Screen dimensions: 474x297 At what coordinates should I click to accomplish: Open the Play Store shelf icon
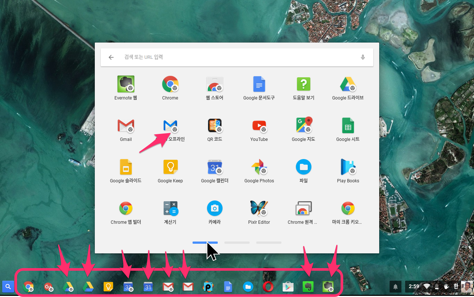pyautogui.click(x=288, y=287)
